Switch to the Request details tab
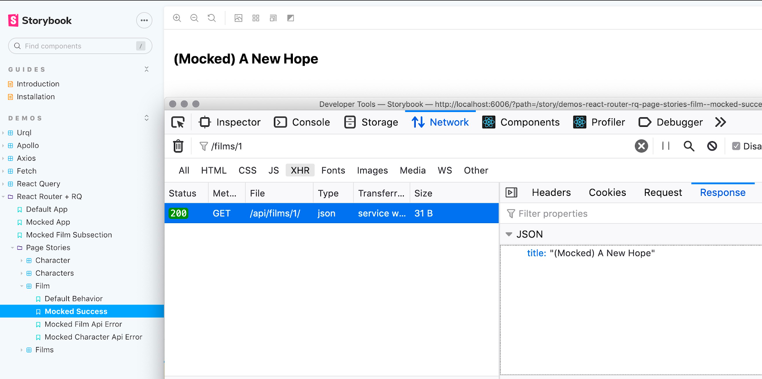 (x=663, y=193)
